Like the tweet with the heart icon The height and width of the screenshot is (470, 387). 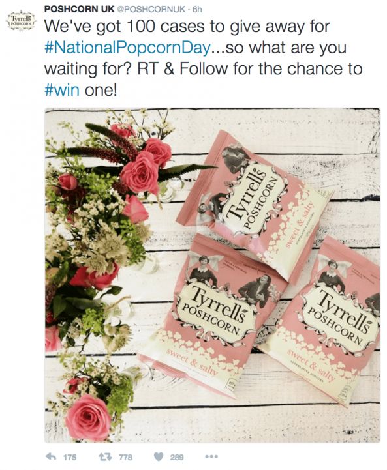pos(159,456)
